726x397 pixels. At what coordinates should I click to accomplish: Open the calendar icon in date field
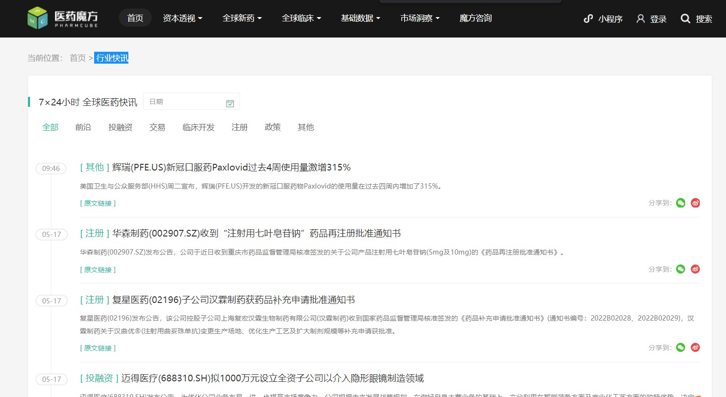click(x=230, y=103)
